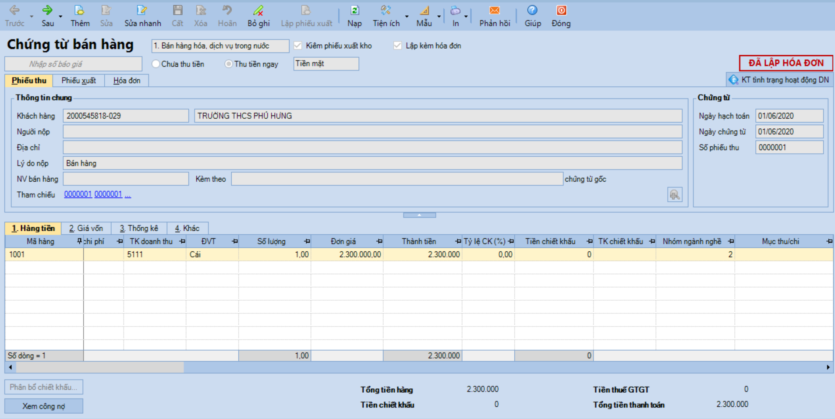Open the first 0000001 reference link

pyautogui.click(x=78, y=194)
